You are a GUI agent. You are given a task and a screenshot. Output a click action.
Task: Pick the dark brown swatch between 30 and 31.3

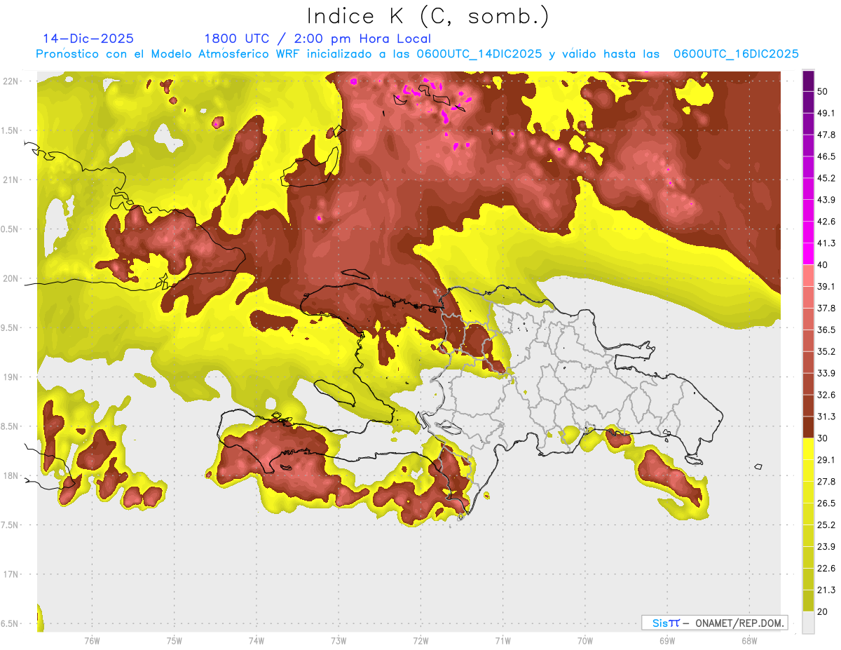click(808, 427)
